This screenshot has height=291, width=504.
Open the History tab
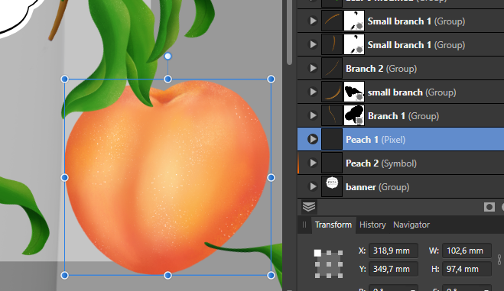click(x=372, y=225)
